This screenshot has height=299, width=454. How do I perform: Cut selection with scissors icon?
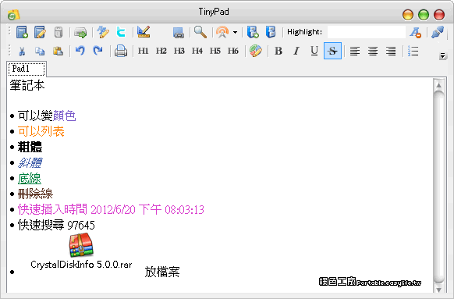[22, 51]
